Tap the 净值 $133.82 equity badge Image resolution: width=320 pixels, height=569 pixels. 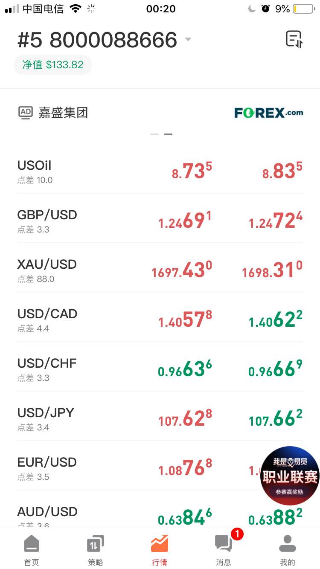[x=53, y=65]
